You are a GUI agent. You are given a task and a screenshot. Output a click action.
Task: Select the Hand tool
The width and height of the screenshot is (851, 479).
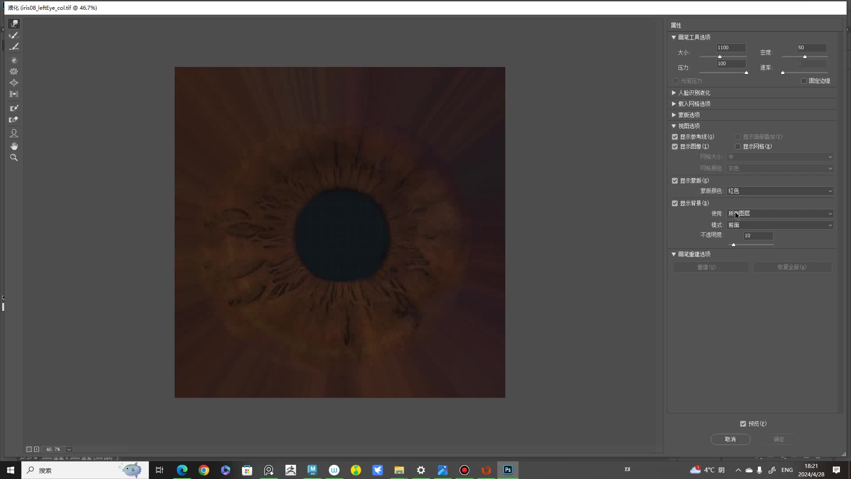pyautogui.click(x=14, y=146)
